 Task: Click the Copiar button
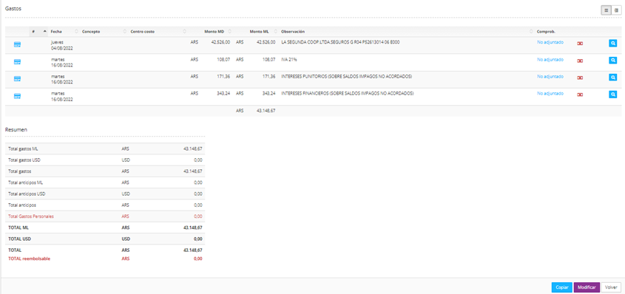tap(562, 287)
